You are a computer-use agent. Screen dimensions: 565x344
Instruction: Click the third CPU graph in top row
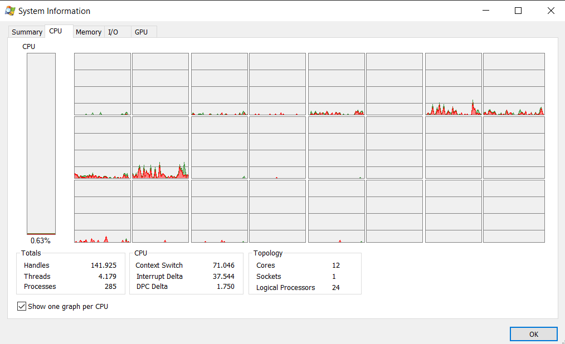220,84
